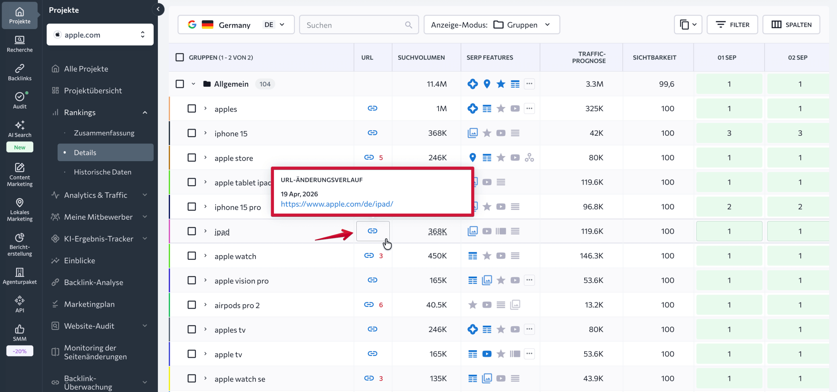Open the copy options dropdown
The height and width of the screenshot is (392, 837).
(x=688, y=25)
